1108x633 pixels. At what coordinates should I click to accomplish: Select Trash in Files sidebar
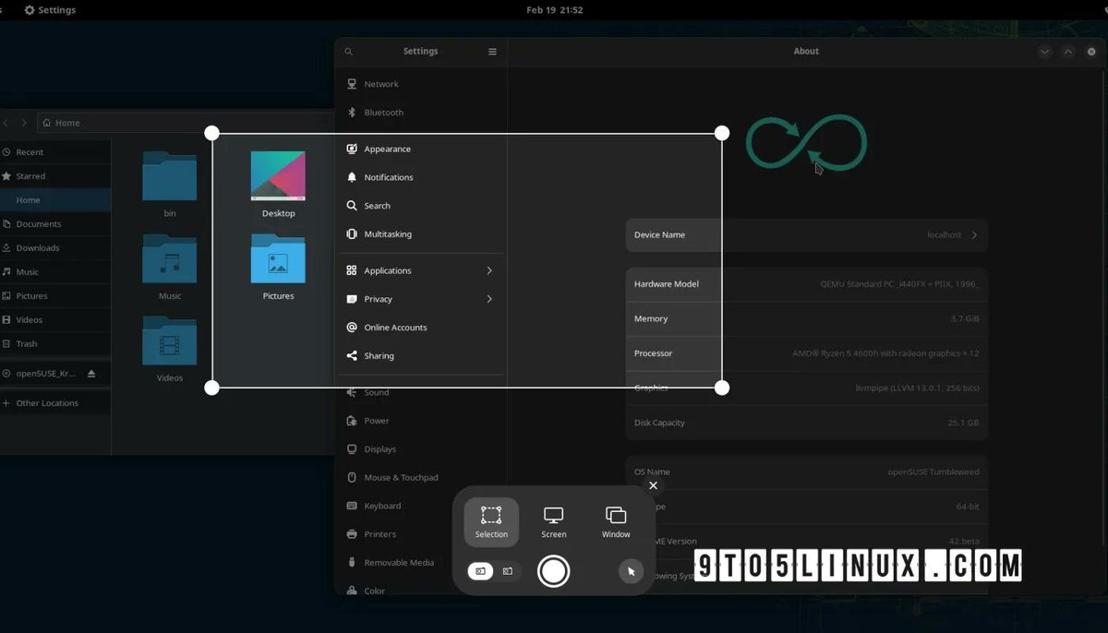click(55, 344)
